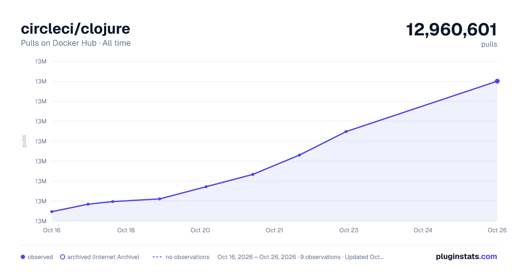Click the Oct 24 x-axis label

click(x=423, y=230)
